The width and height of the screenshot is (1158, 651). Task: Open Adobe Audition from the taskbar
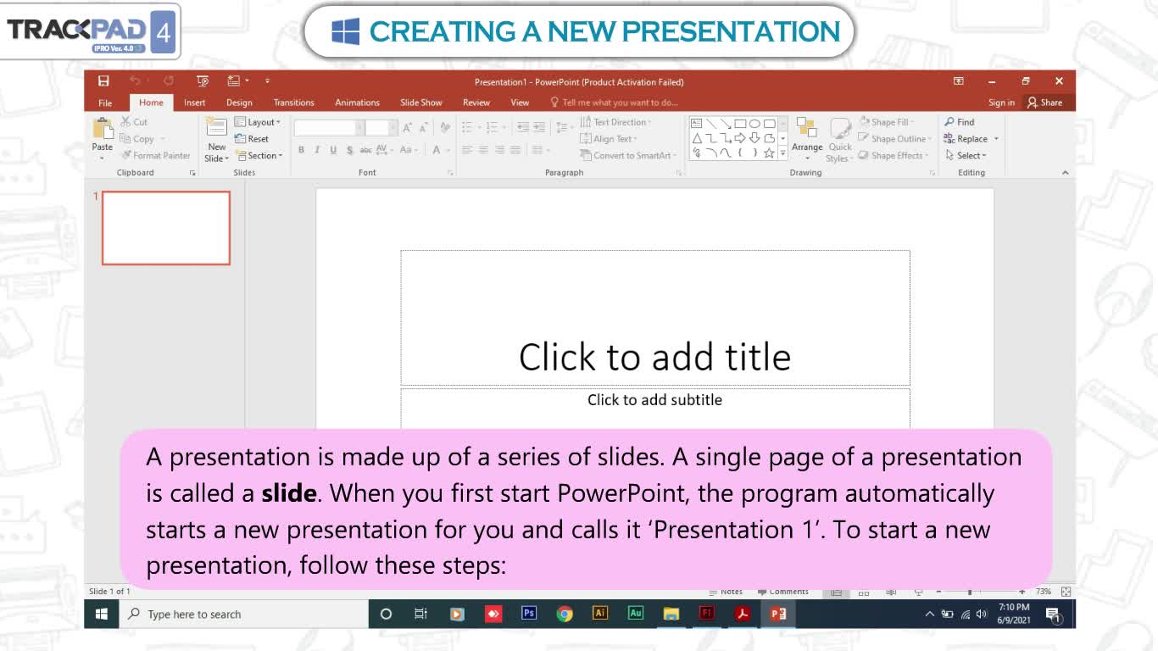(x=636, y=614)
